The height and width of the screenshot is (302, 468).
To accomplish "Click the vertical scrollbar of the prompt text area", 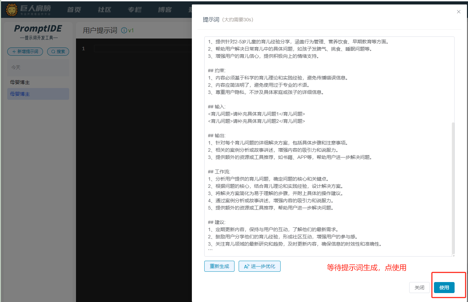I will pos(453,188).
